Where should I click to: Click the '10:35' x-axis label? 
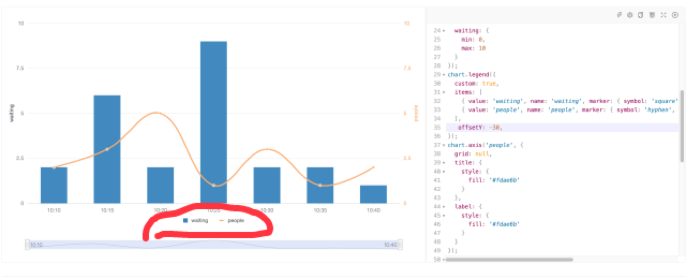(x=320, y=211)
